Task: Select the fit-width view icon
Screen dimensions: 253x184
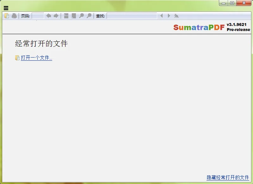Action: [x=66, y=15]
